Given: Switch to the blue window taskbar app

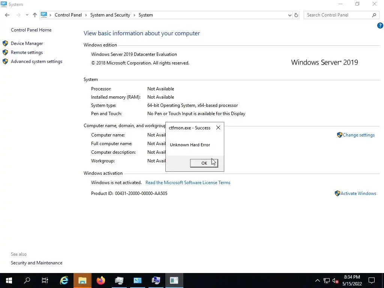Looking at the screenshot, I should (137, 280).
